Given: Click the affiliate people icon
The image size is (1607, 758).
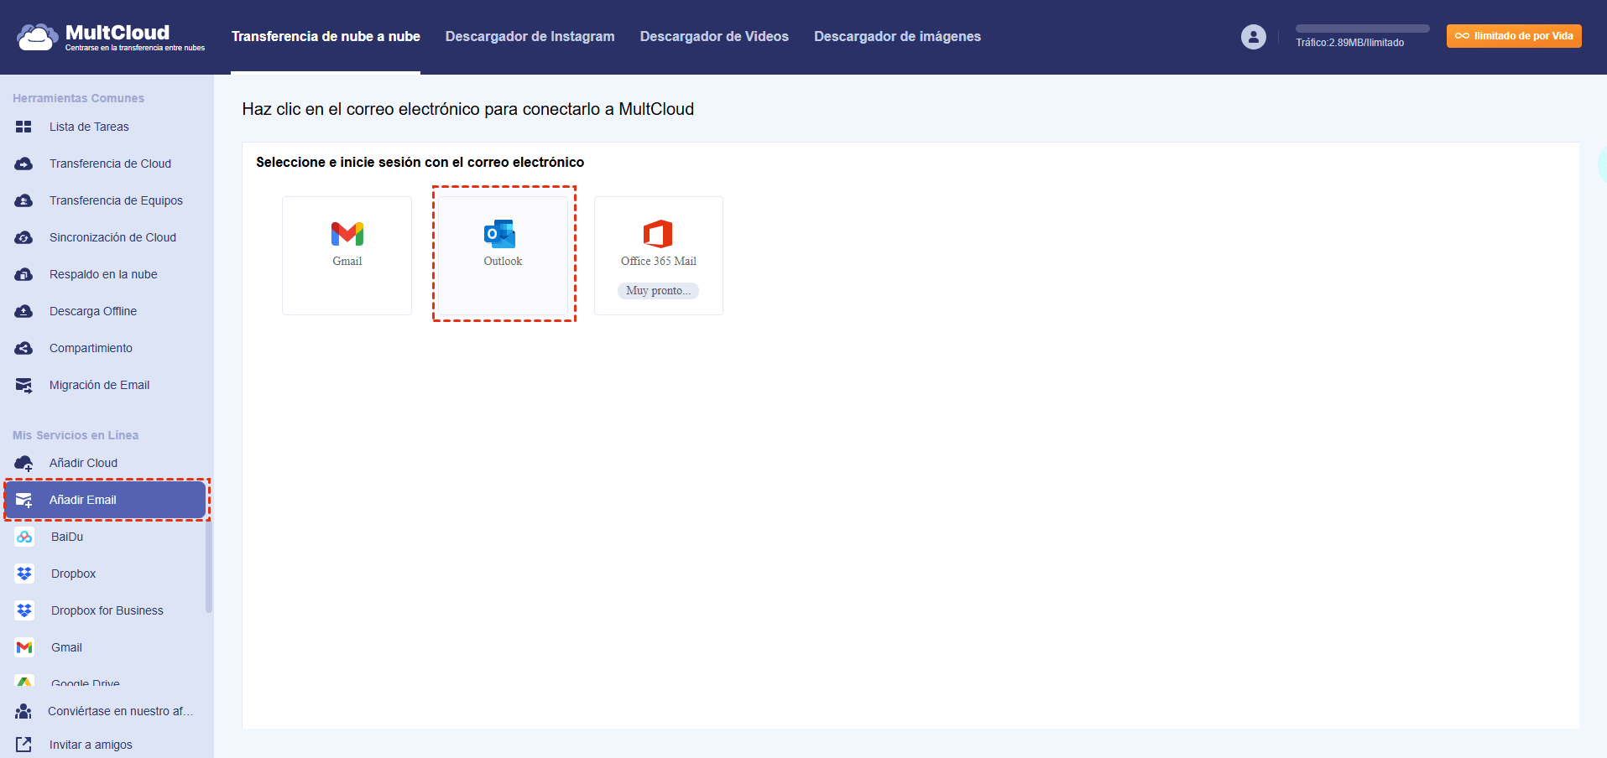Looking at the screenshot, I should tap(23, 711).
